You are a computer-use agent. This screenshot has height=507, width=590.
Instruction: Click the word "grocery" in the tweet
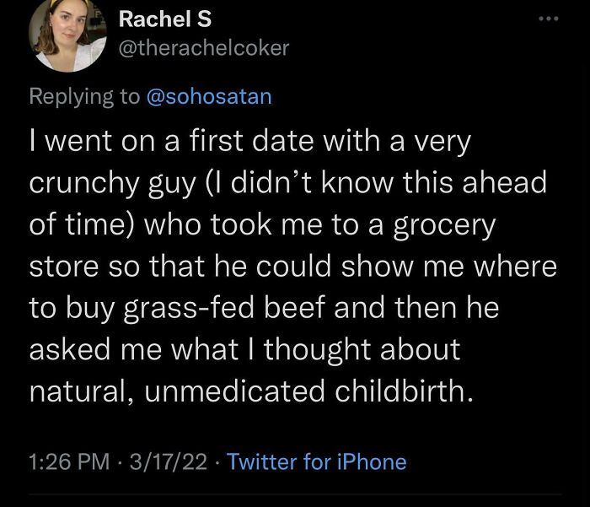445,225
